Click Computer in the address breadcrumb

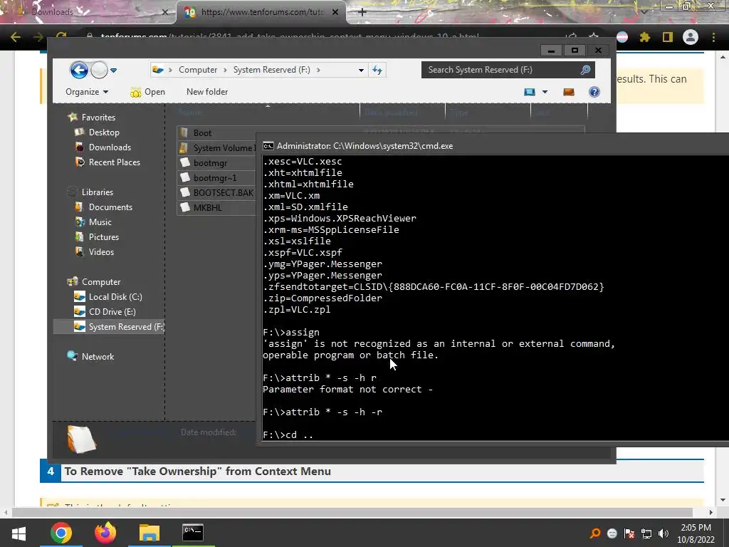[198, 70]
